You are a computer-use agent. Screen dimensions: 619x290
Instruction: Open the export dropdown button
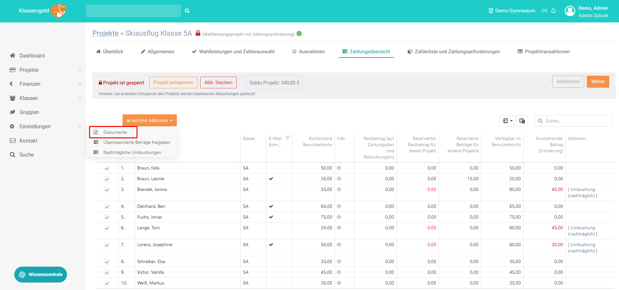tap(507, 121)
